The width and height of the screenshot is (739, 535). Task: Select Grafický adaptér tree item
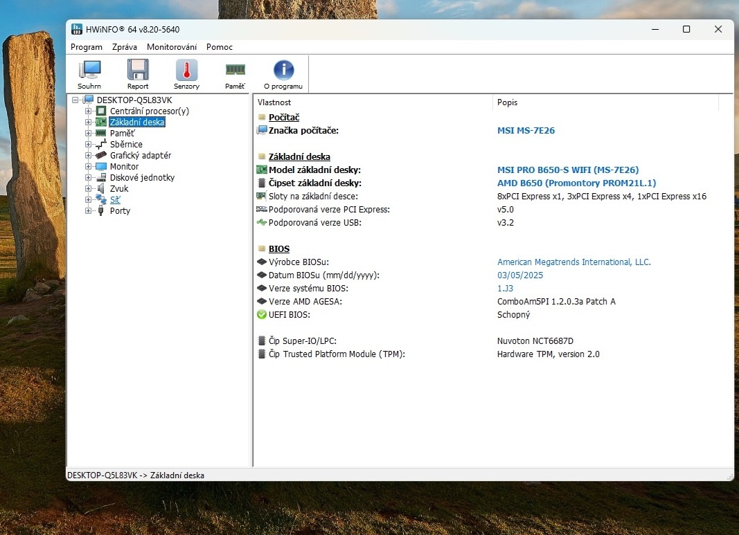tap(141, 156)
